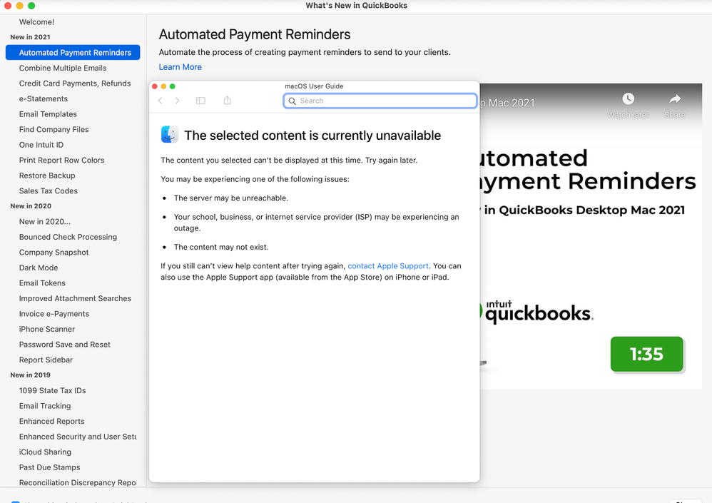The image size is (712, 503).
Task: Click the video's Share arrow icon
Action: pyautogui.click(x=674, y=99)
